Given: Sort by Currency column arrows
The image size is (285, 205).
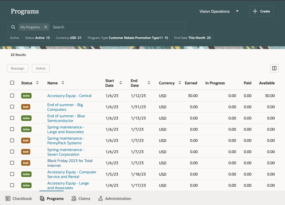Looking at the screenshot, I should 180,83.
